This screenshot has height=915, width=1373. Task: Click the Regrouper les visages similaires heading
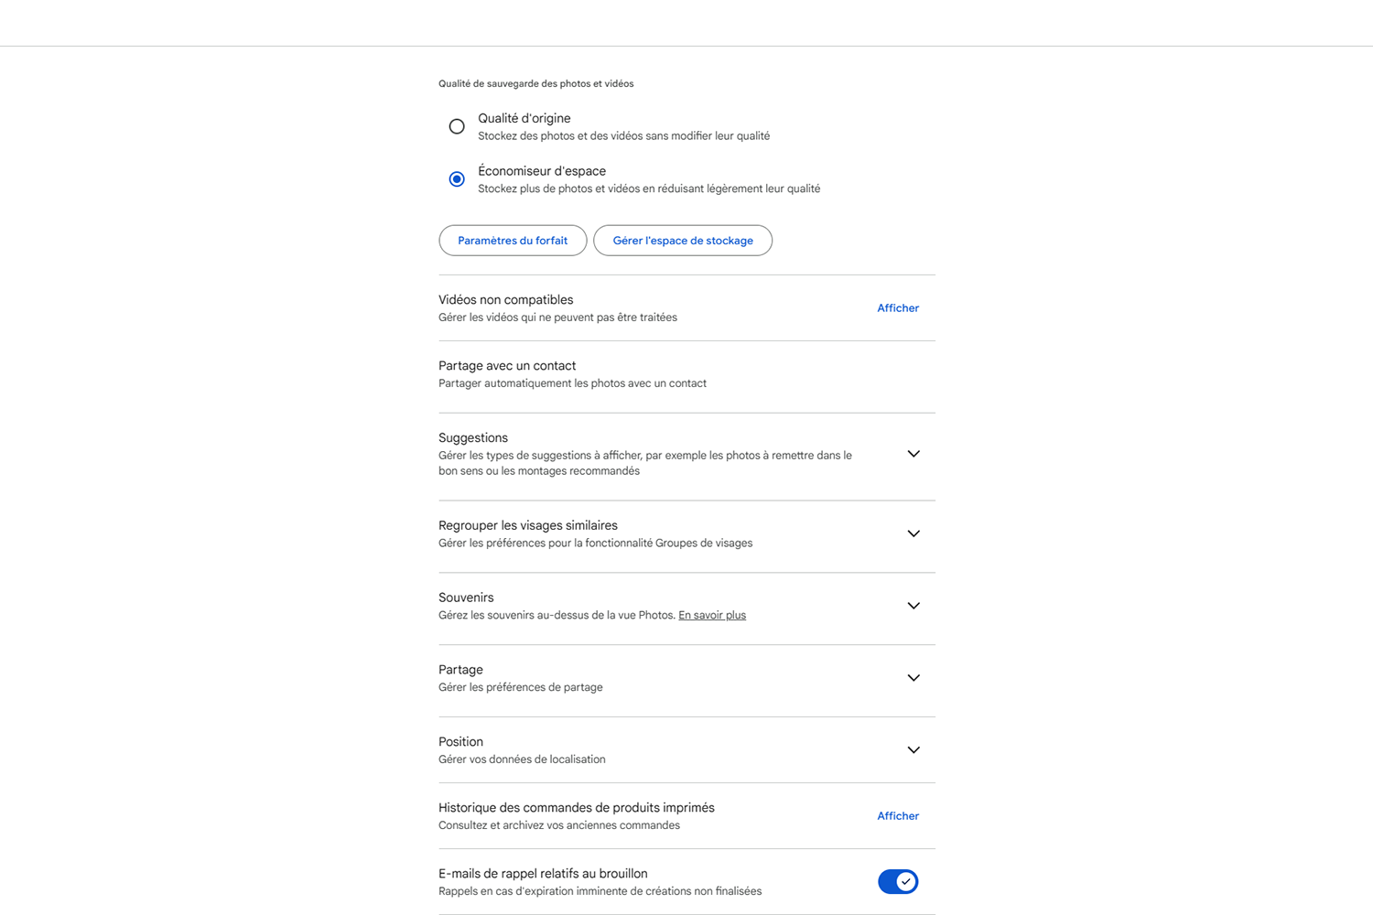528,525
